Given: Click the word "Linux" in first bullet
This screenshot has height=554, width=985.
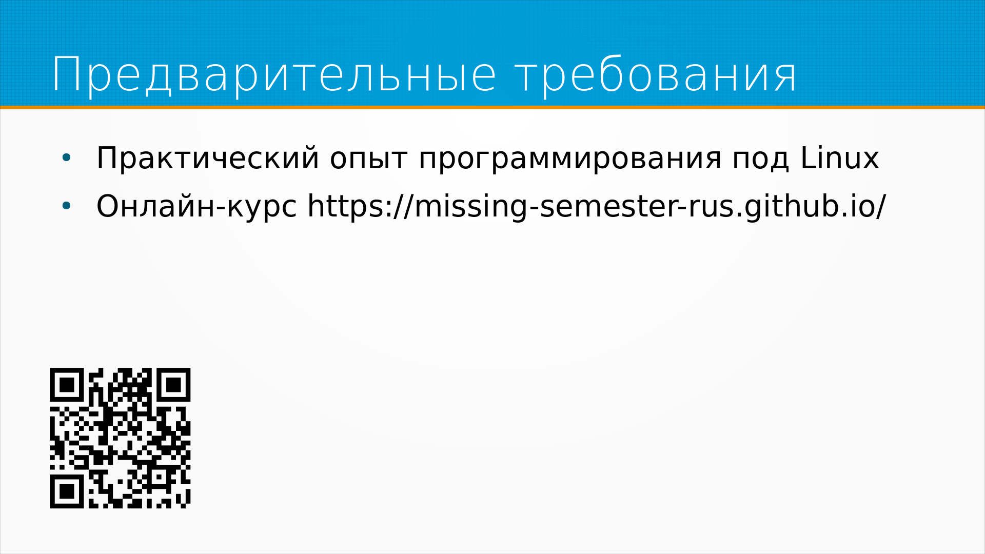Looking at the screenshot, I should pyautogui.click(x=839, y=158).
